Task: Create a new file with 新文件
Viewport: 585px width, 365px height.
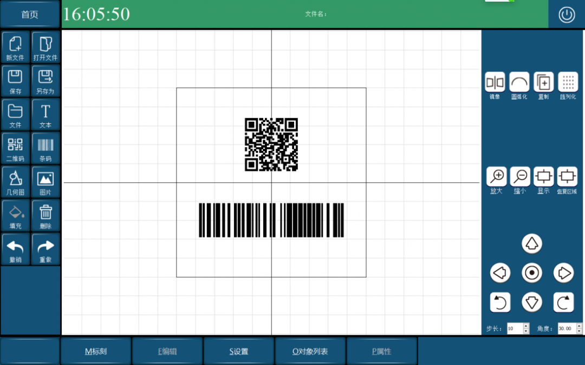Action: click(x=15, y=47)
